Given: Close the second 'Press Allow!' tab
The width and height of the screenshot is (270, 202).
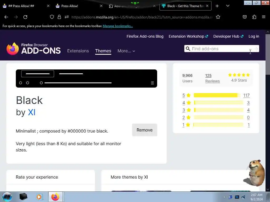Looking at the screenshot, I should click(101, 6).
